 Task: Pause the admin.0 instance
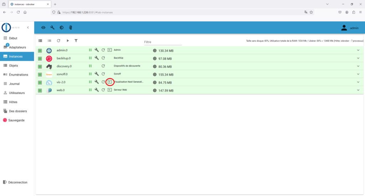pos(90,50)
